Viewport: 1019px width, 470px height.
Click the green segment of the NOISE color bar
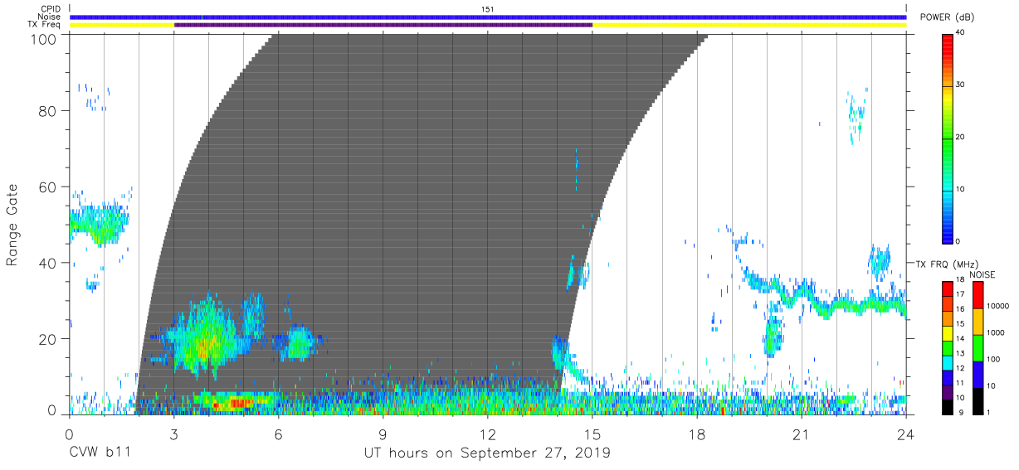click(x=978, y=347)
